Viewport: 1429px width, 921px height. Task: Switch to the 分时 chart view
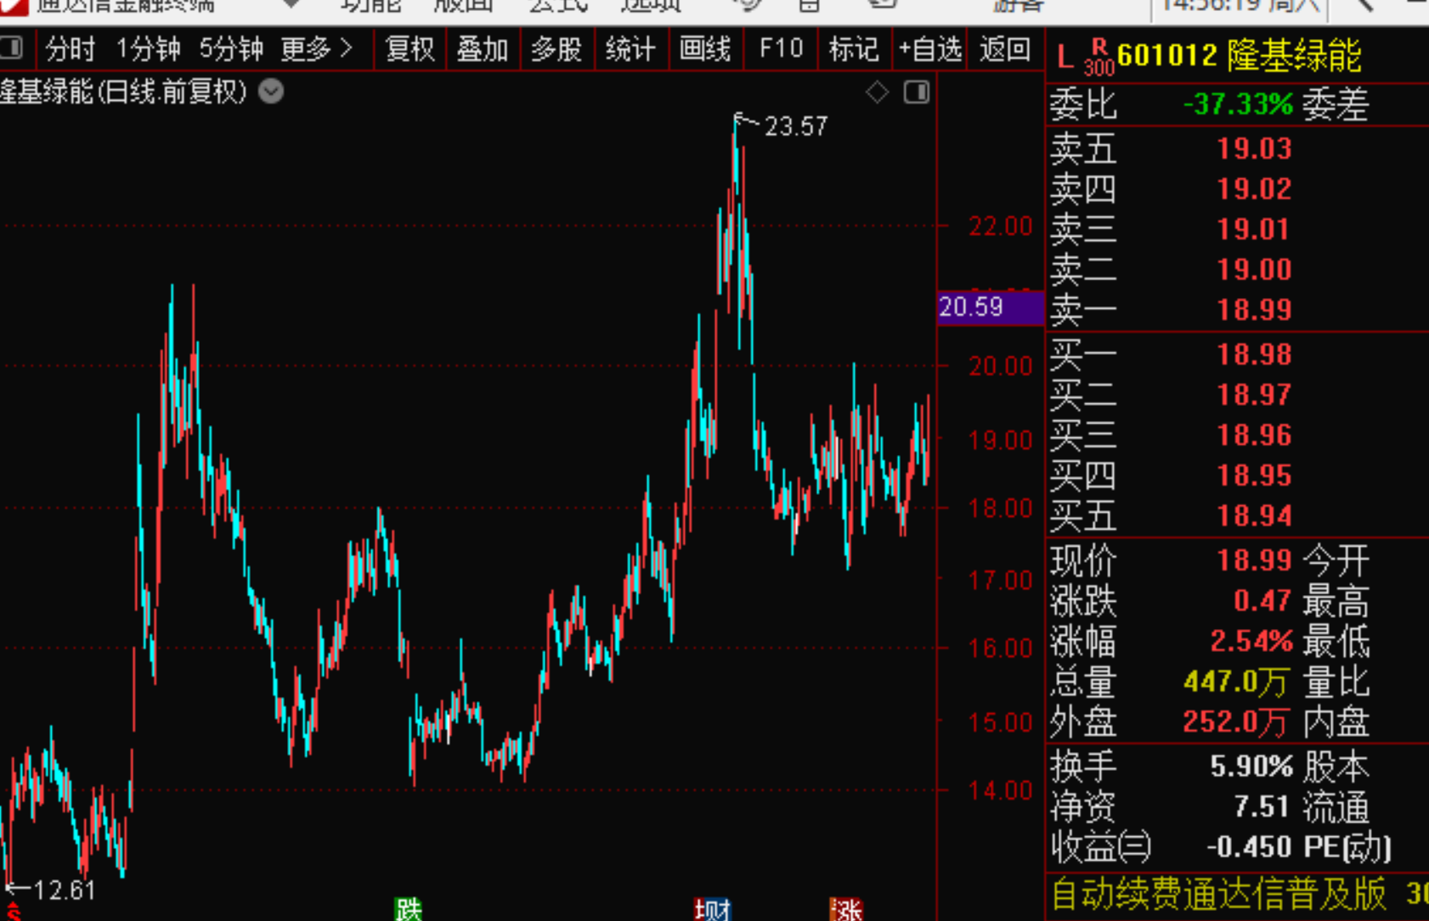pos(71,49)
